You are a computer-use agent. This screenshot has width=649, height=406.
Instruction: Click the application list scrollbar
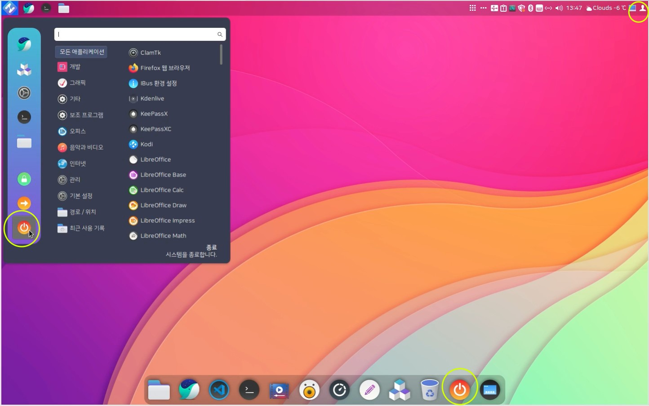221,54
